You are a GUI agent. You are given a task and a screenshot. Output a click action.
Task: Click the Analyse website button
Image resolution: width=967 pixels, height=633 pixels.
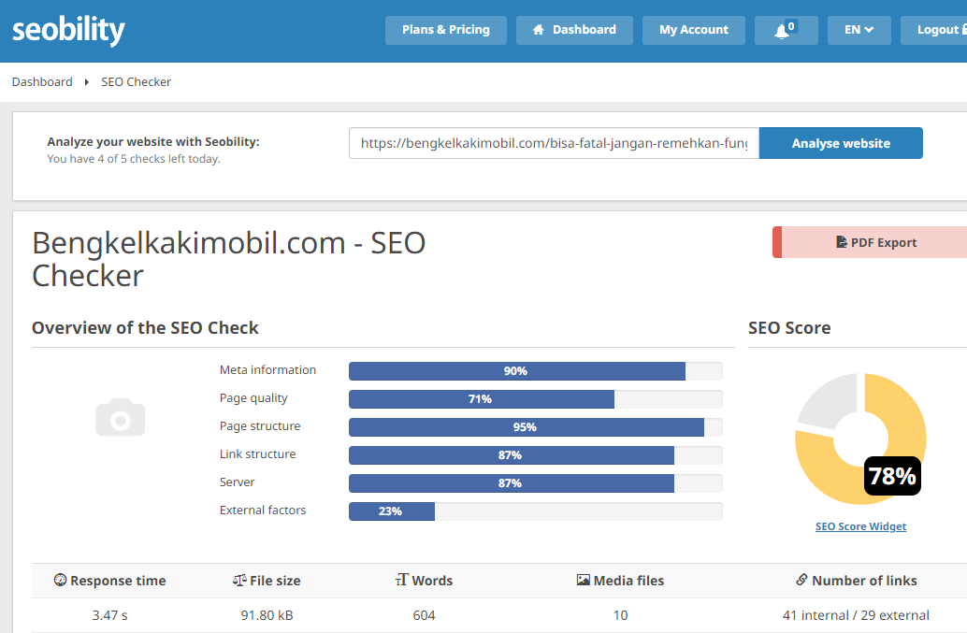(841, 143)
